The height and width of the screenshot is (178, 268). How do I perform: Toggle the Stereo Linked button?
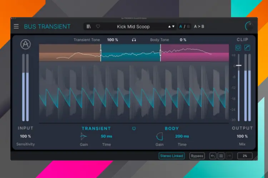(172, 156)
